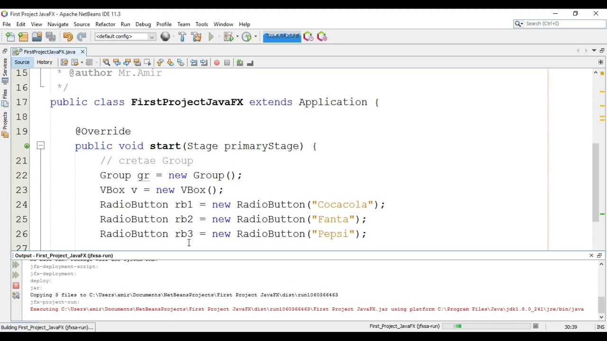This screenshot has height=341, width=607.
Task: Click the Redo arrow icon
Action: 82,36
